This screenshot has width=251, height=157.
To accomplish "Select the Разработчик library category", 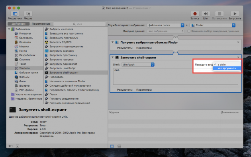I will 27,55.
